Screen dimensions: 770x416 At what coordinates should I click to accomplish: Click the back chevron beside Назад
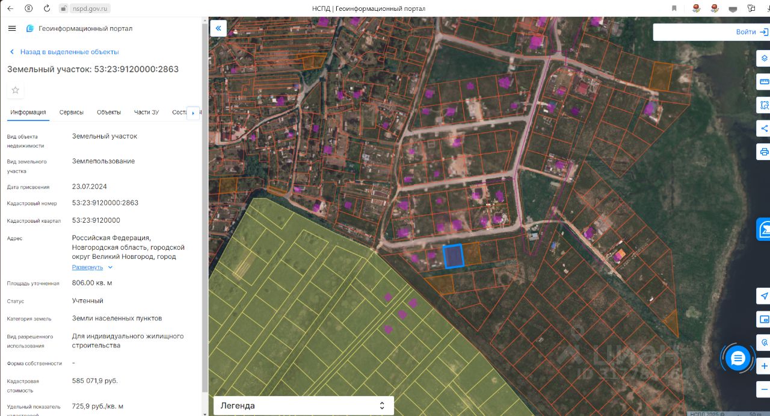[12, 52]
